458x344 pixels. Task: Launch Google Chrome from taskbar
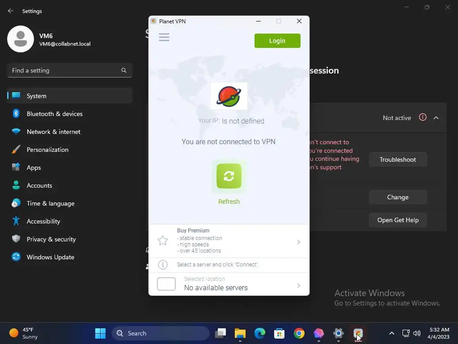299,333
